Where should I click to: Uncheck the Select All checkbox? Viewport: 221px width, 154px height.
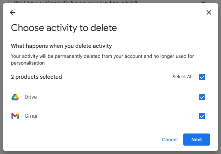pyautogui.click(x=202, y=77)
